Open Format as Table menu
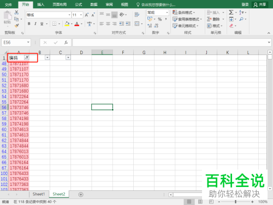 [187, 19]
